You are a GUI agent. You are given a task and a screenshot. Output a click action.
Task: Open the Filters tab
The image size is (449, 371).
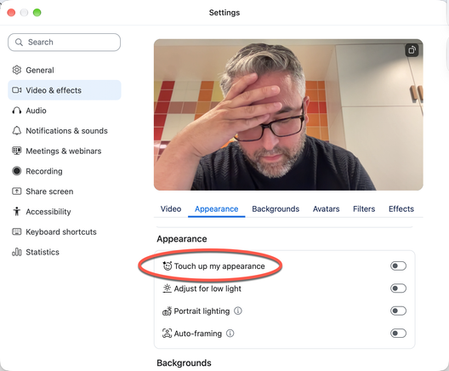tap(364, 208)
